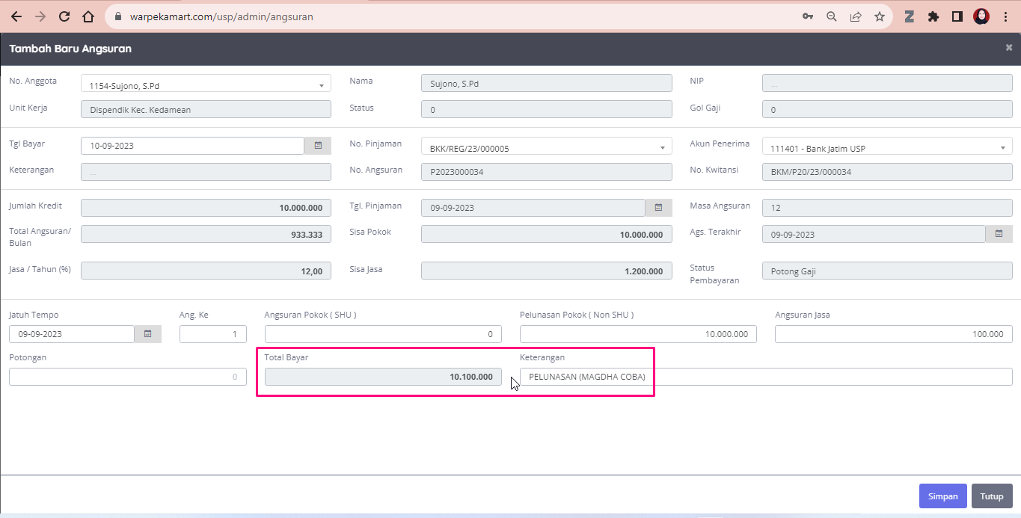Close the Tambah Baru Angsuran dialog
The width and height of the screenshot is (1021, 518).
(1009, 48)
